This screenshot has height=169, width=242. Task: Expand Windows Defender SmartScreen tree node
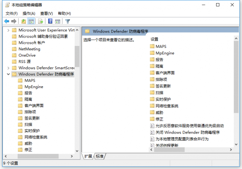[x=8, y=68]
